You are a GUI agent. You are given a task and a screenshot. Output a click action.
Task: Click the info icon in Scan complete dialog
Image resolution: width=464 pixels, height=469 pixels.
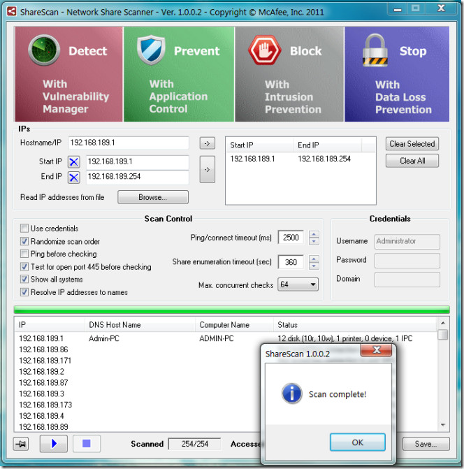point(292,394)
